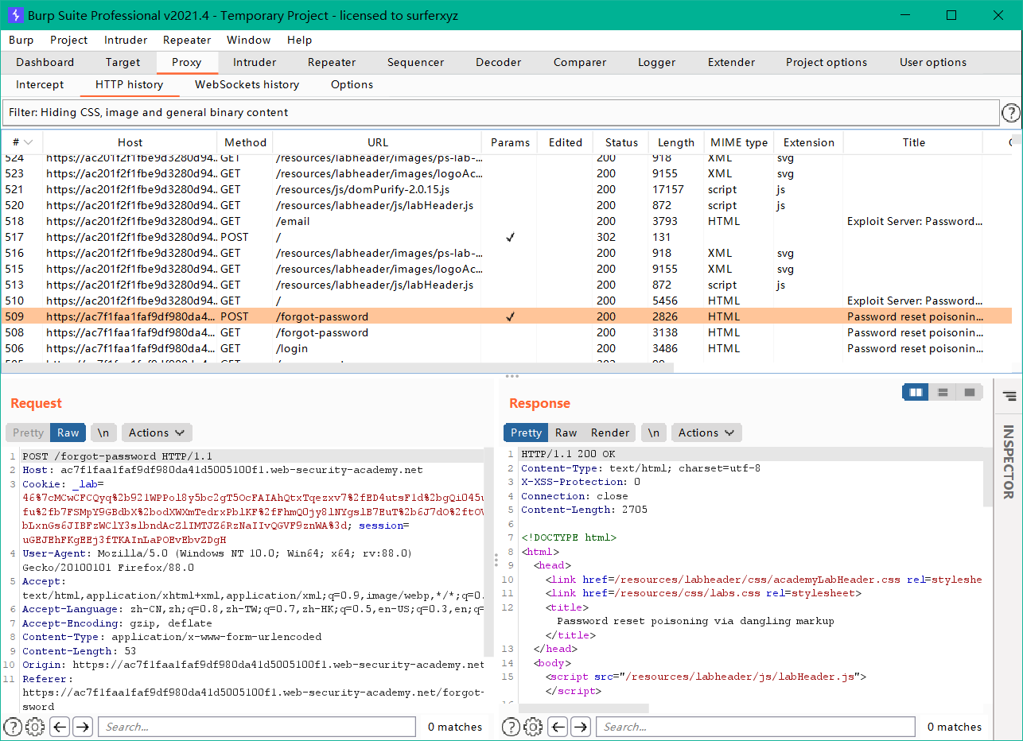Switch to the Extender tab
The image size is (1023, 741).
tap(732, 62)
